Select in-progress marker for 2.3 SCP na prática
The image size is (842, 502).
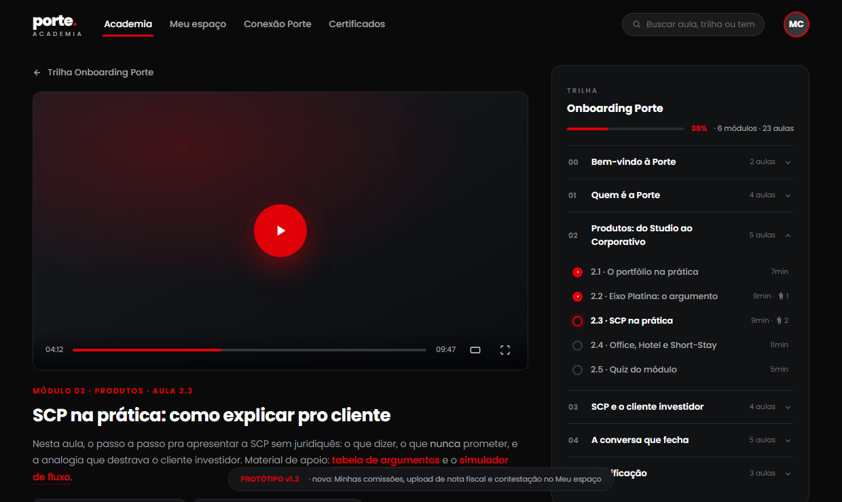point(577,321)
